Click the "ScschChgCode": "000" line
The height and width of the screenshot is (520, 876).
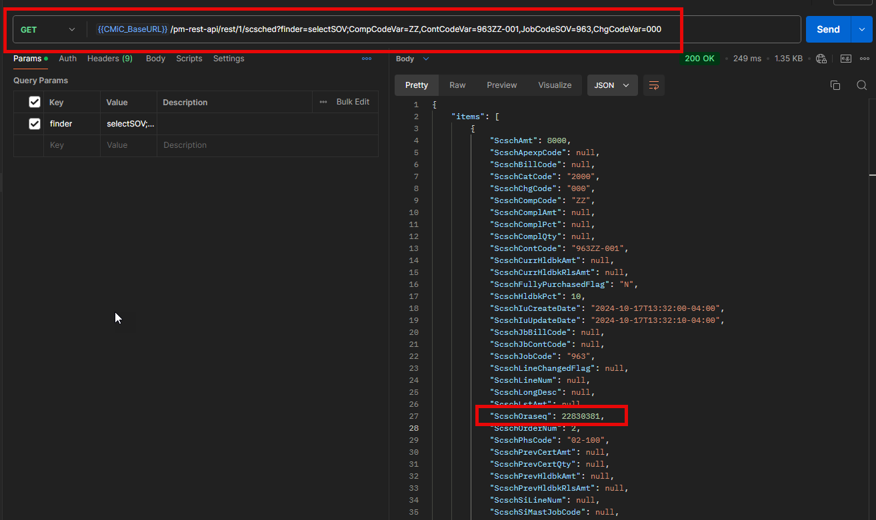click(x=543, y=188)
